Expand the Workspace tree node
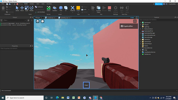178x100 pixels. coord(140,23)
